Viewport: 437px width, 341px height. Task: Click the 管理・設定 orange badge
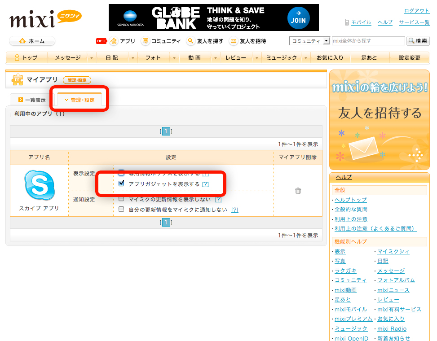pyautogui.click(x=77, y=80)
